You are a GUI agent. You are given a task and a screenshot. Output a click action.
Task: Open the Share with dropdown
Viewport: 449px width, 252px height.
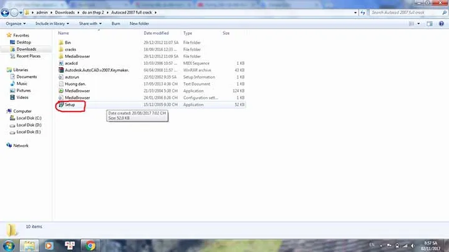click(91, 24)
